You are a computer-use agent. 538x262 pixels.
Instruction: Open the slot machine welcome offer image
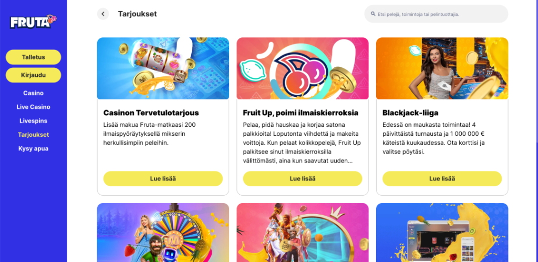coord(163,68)
